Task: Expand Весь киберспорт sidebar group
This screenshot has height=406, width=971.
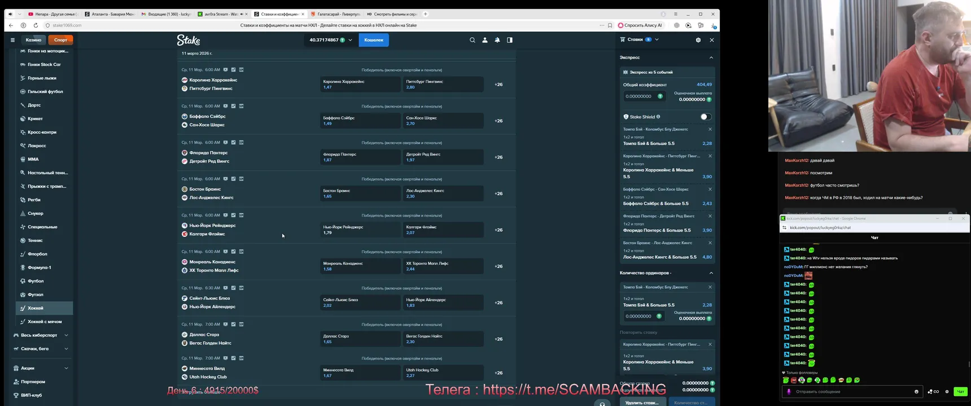Action: (66, 335)
